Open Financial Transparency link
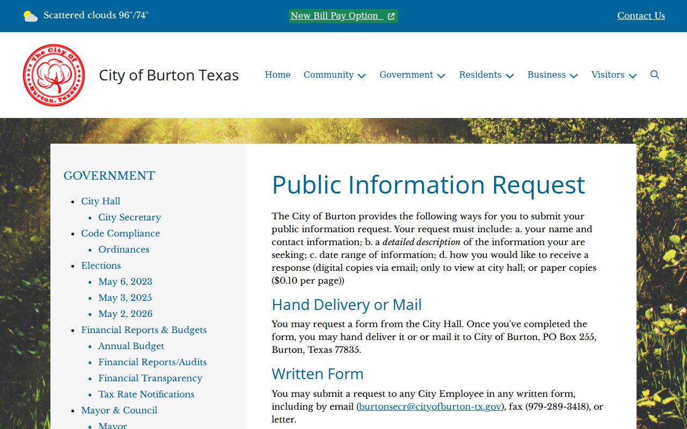The height and width of the screenshot is (429, 687). click(x=150, y=378)
